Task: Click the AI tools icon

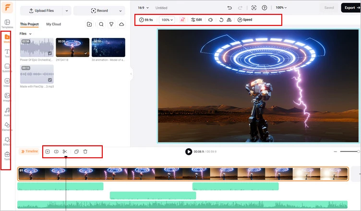Action: (182, 20)
